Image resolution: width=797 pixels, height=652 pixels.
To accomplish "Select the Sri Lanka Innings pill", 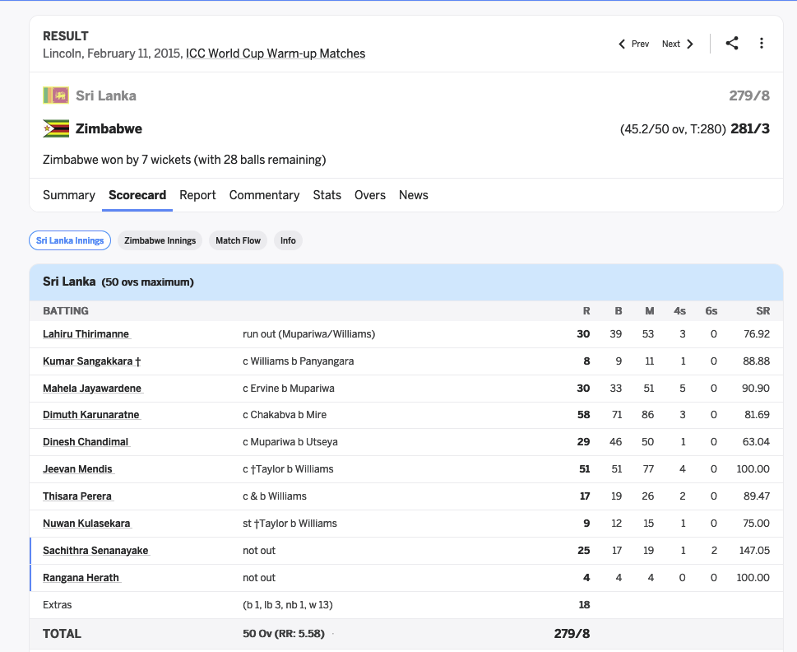I will point(70,240).
